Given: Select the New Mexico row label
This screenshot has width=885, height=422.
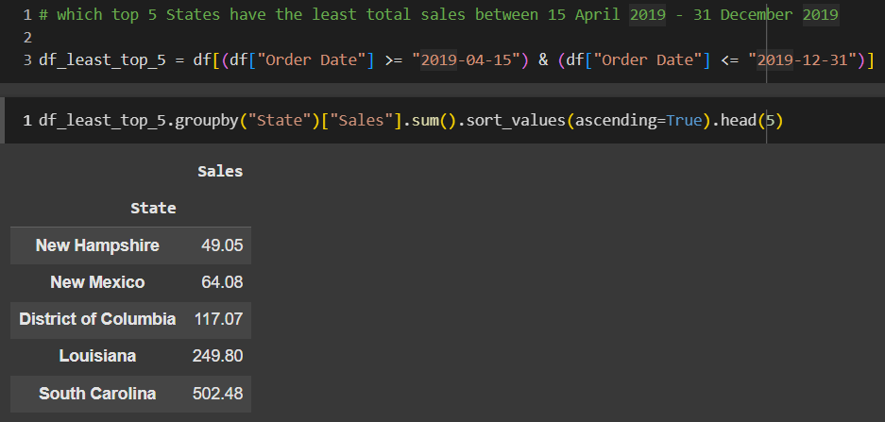Looking at the screenshot, I should click(x=97, y=282).
